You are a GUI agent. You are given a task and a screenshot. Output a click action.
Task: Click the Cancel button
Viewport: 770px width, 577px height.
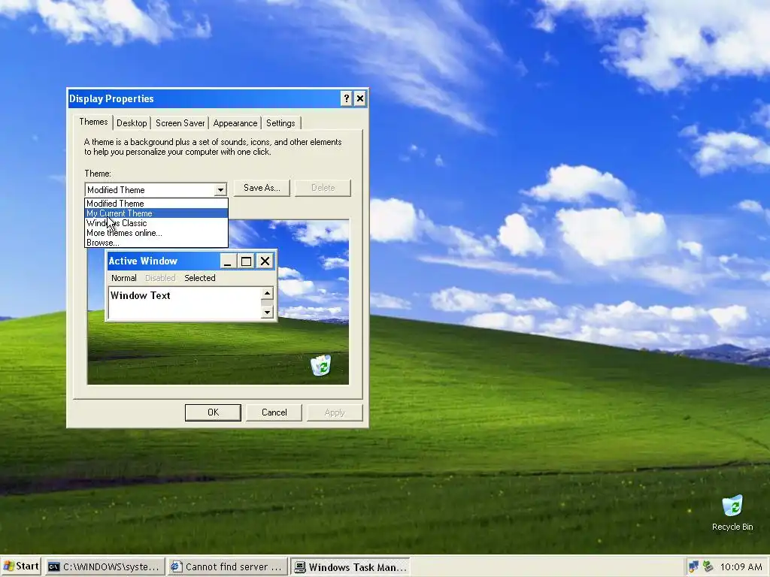click(274, 412)
